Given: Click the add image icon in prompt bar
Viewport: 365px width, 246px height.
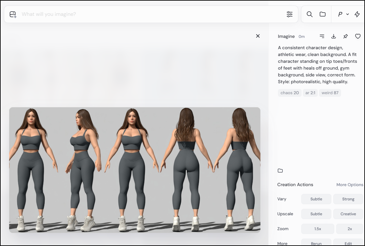Looking at the screenshot, I should pyautogui.click(x=13, y=14).
